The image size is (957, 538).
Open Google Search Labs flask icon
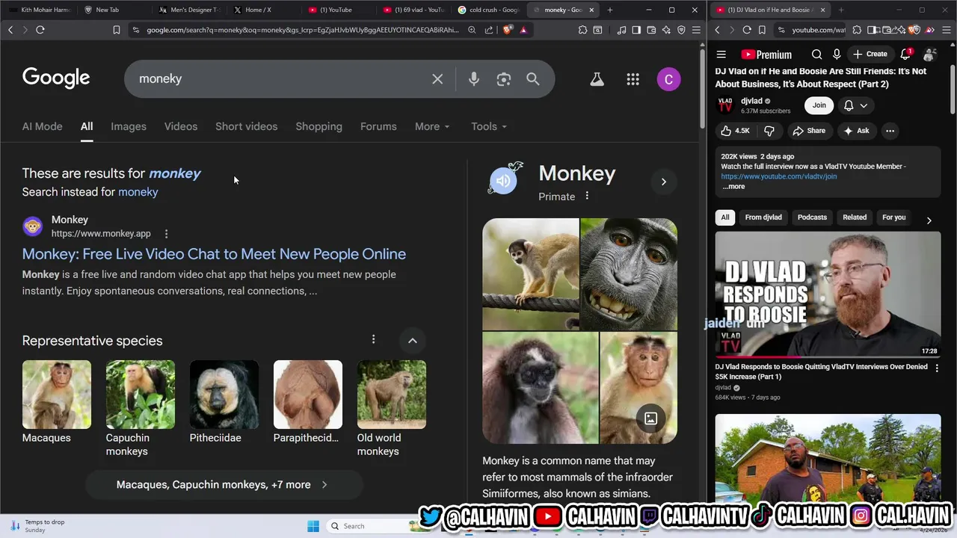[x=597, y=79]
